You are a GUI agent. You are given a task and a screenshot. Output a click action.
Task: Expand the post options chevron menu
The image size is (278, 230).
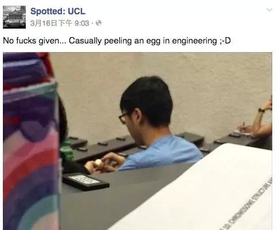point(269,10)
